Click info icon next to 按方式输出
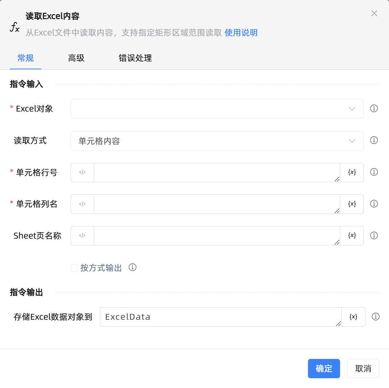The image size is (389, 388). click(133, 267)
